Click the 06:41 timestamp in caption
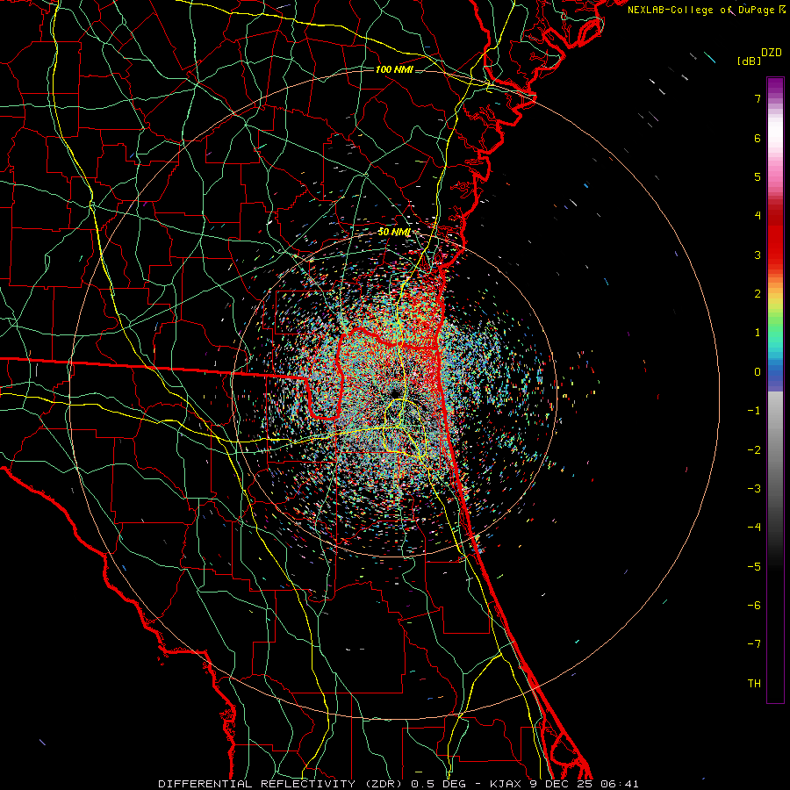This screenshot has width=790, height=790. point(621,784)
